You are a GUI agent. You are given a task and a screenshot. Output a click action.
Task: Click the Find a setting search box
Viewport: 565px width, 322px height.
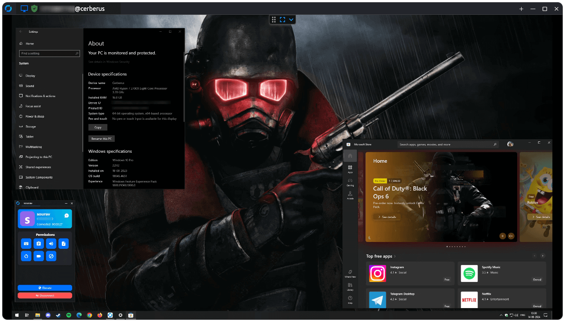[49, 53]
